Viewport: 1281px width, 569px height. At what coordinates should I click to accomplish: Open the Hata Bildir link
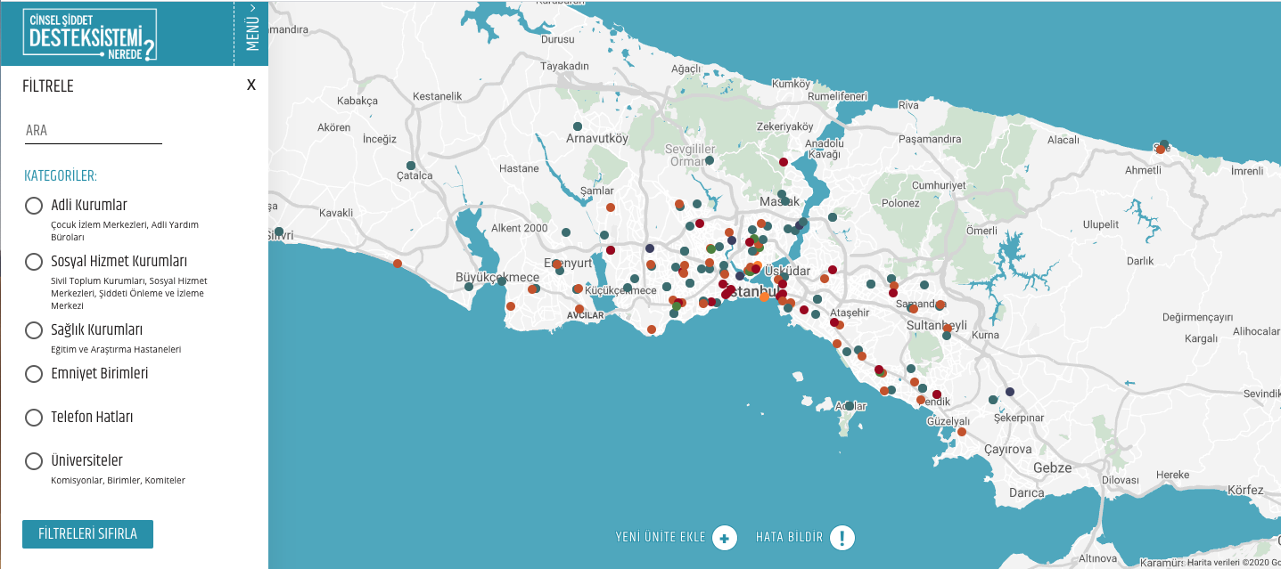coord(788,537)
